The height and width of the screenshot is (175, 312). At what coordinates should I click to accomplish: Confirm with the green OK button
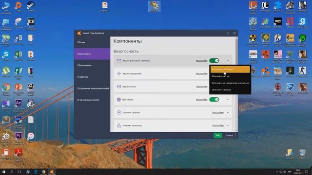[218, 135]
